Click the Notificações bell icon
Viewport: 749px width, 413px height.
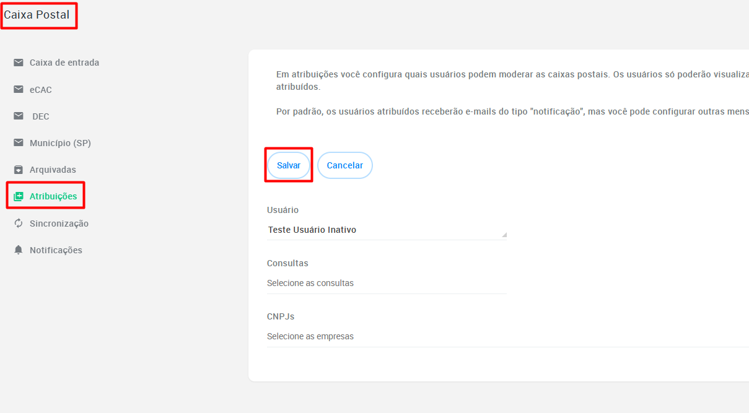pyautogui.click(x=19, y=250)
